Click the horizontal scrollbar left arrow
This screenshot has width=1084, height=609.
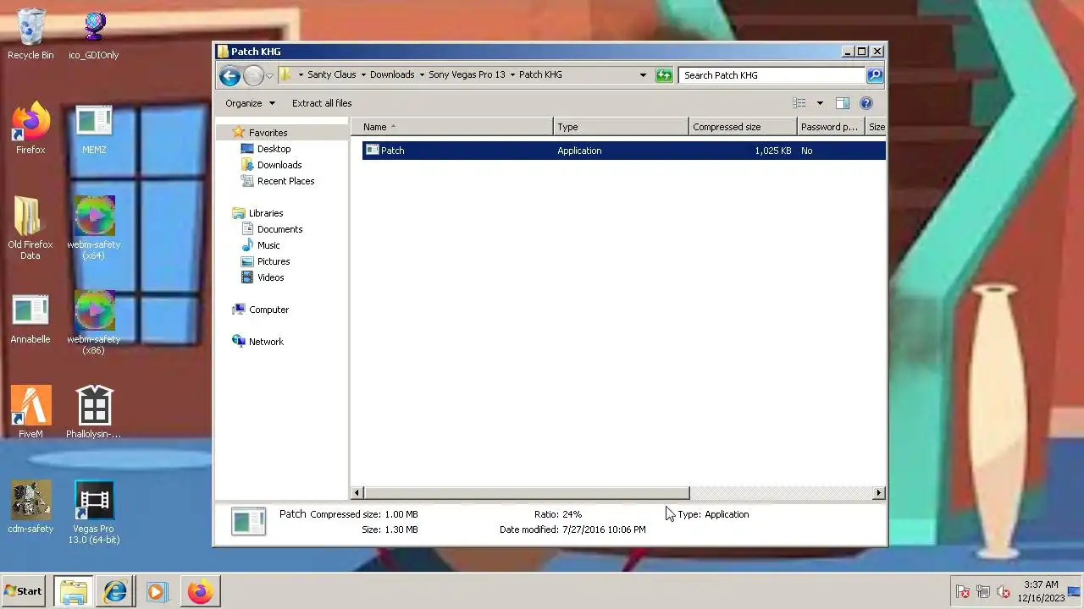357,493
